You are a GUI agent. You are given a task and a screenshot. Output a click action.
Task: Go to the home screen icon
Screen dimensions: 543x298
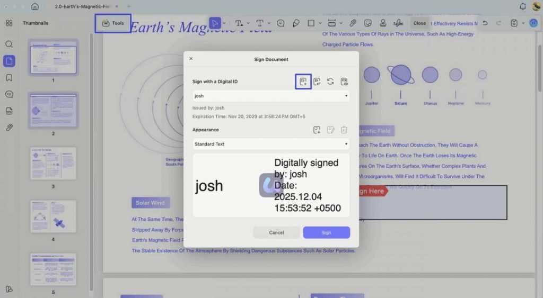[x=35, y=6]
